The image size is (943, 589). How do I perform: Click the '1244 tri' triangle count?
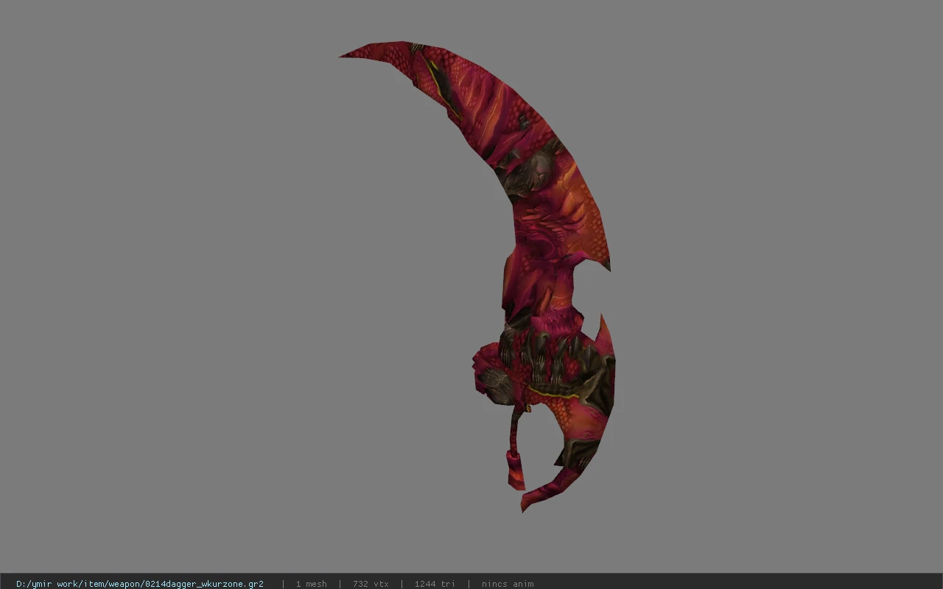click(x=435, y=584)
